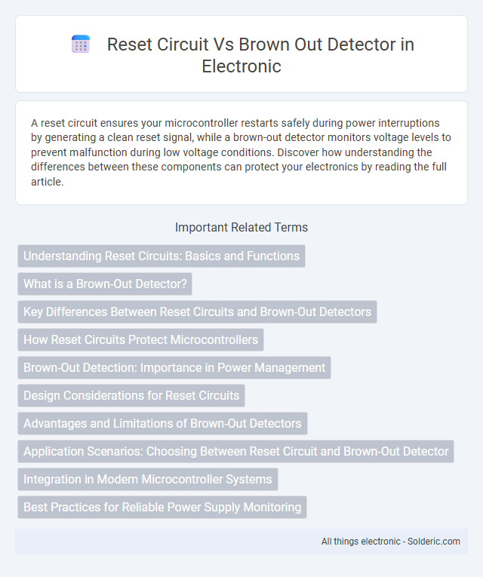Viewport: 483px width, 577px height.
Task: Open Application Scenarios: Choosing Between Reset Circuit tag
Action: point(235,452)
